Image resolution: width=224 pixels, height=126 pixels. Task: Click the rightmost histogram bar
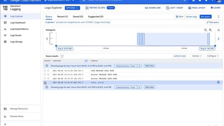click(x=209, y=39)
